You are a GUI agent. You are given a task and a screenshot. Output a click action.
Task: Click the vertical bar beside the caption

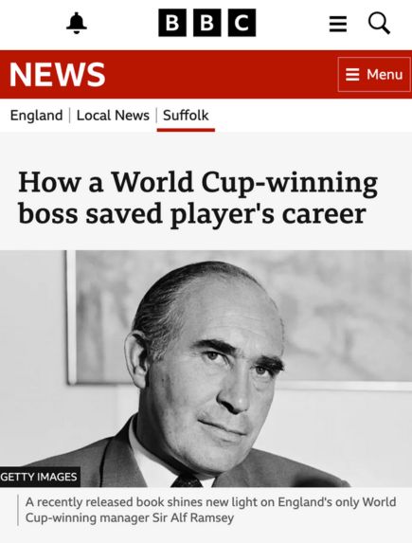click(18, 510)
